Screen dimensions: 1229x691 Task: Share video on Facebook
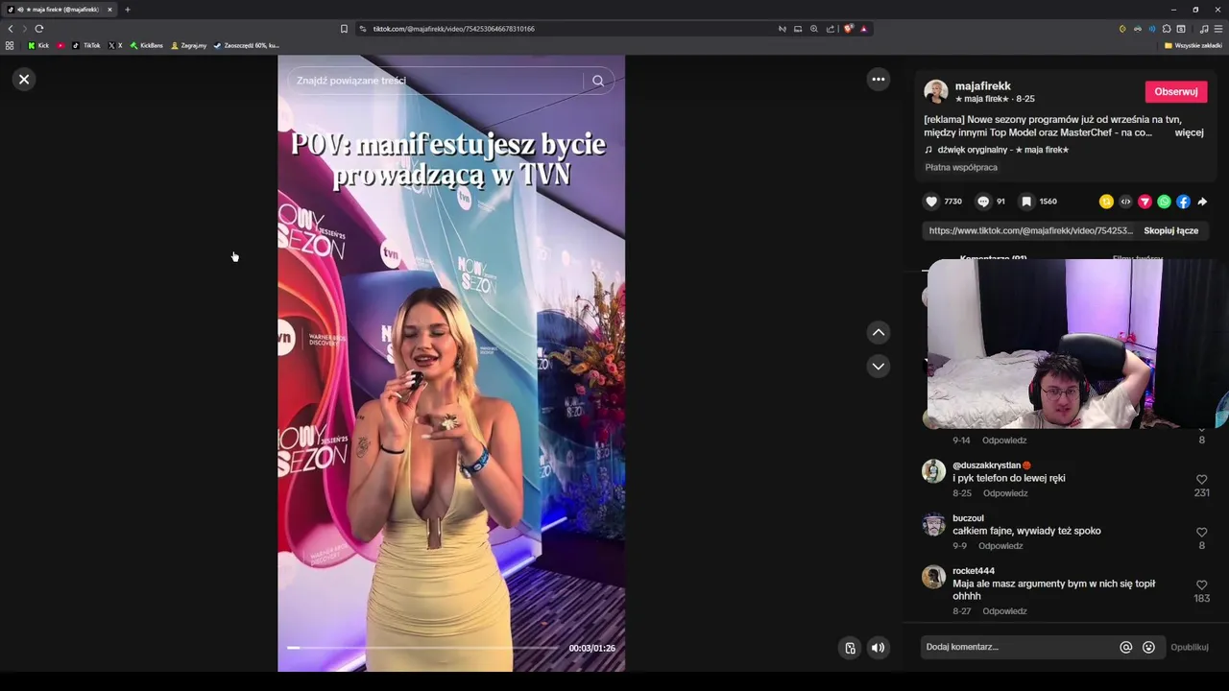pyautogui.click(x=1183, y=202)
